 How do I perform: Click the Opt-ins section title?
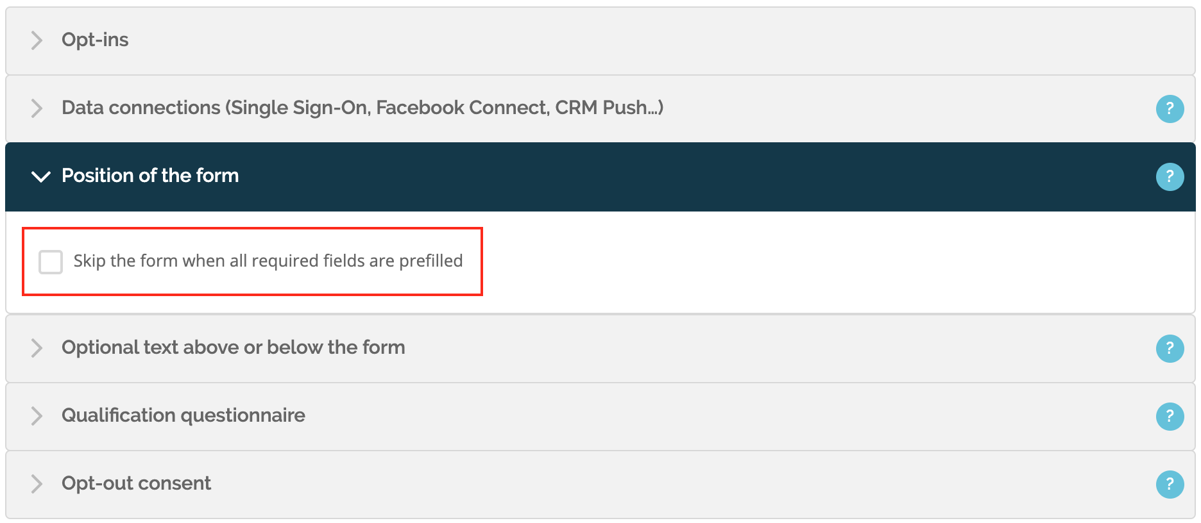click(x=95, y=40)
